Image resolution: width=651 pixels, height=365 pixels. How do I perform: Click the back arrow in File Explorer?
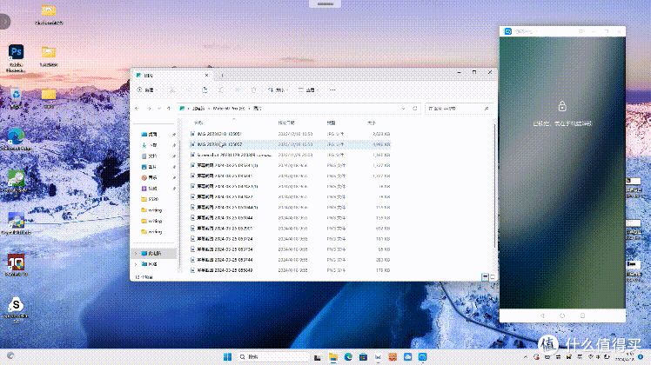137,109
